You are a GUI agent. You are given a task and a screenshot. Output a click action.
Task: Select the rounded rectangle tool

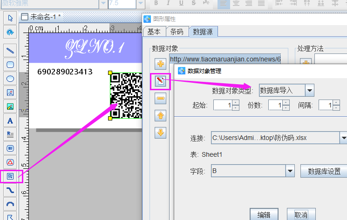tap(10, 64)
